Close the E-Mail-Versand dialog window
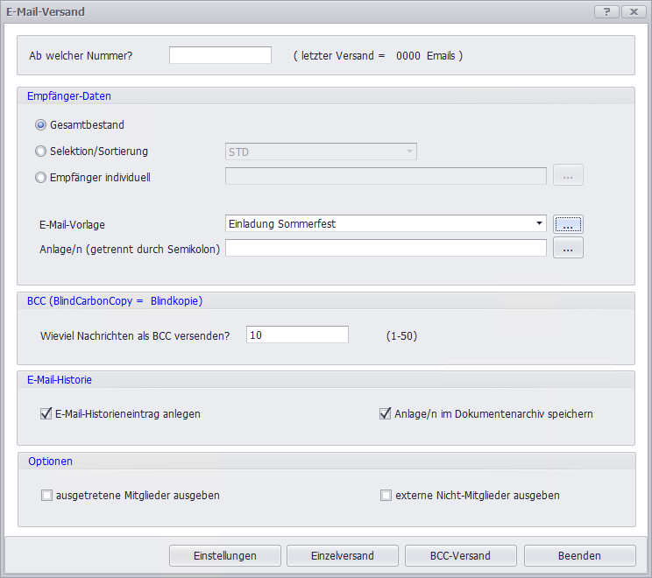 click(632, 12)
